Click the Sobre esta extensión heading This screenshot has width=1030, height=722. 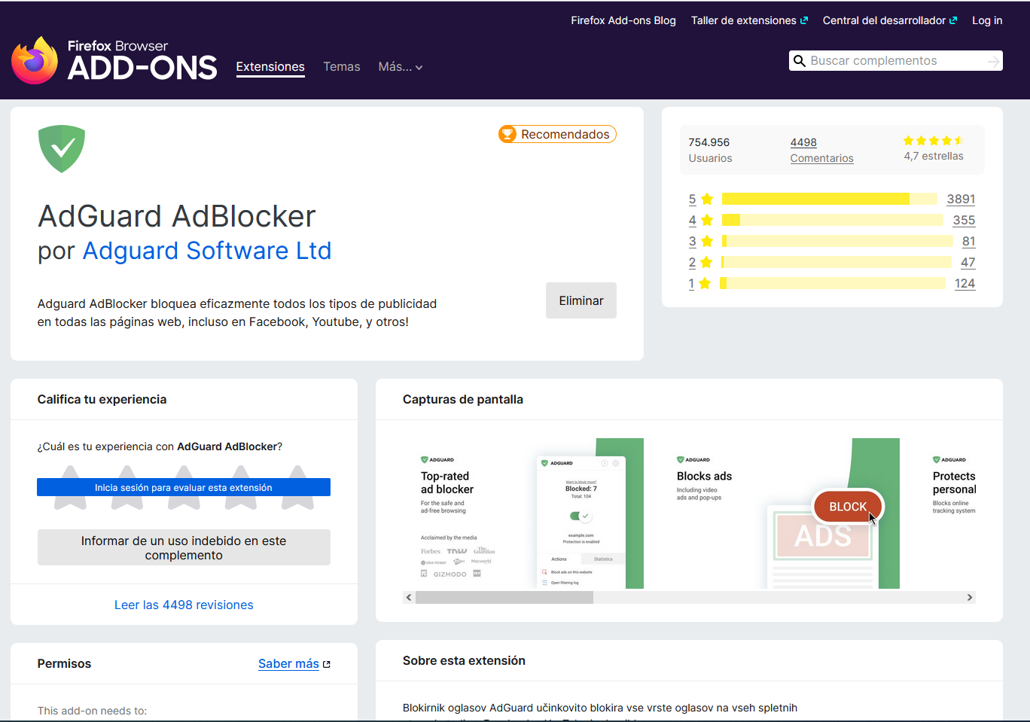tap(464, 661)
